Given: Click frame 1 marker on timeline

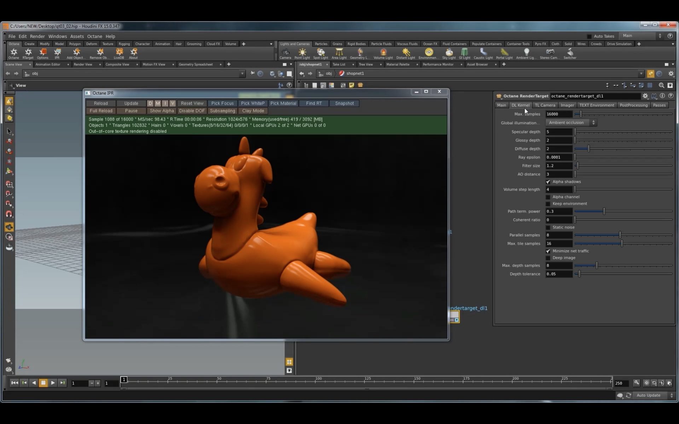Looking at the screenshot, I should click(x=123, y=379).
